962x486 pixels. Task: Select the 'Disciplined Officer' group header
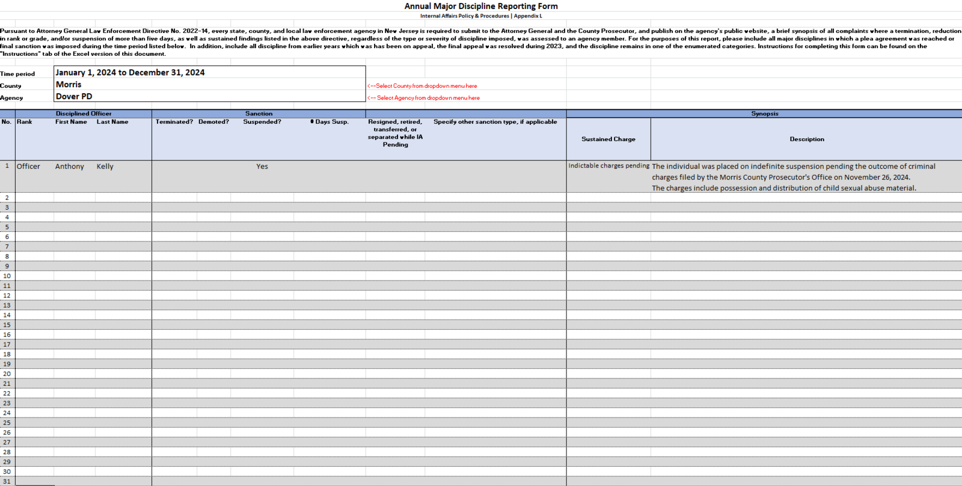coord(84,114)
